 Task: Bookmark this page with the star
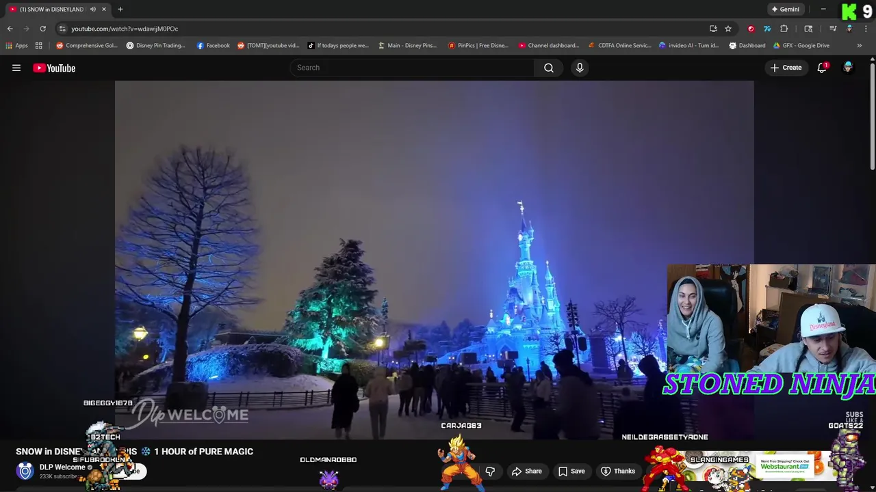tap(728, 29)
